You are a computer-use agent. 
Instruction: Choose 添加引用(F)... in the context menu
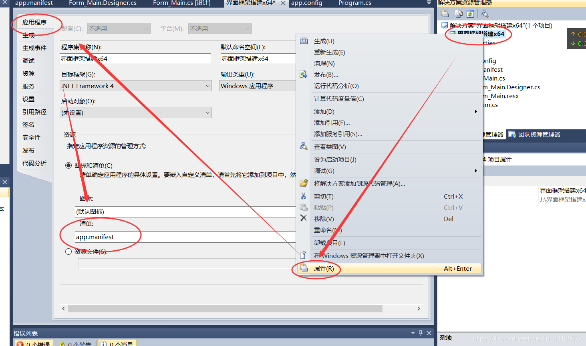tap(389, 123)
